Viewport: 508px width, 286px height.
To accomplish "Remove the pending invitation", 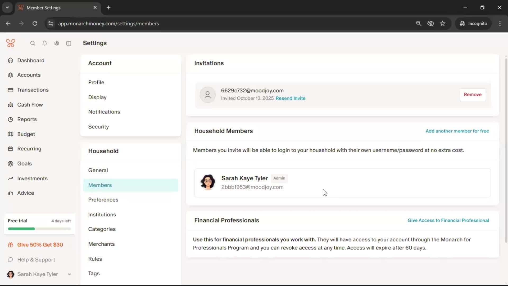I will click(x=473, y=95).
